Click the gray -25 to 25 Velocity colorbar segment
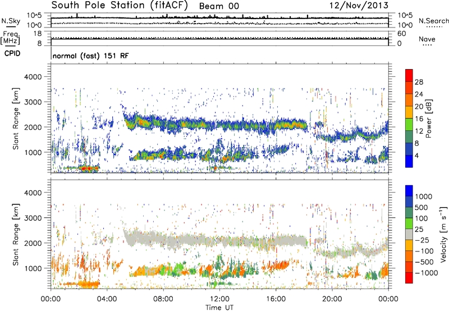The width and height of the screenshot is (449, 311). (409, 234)
